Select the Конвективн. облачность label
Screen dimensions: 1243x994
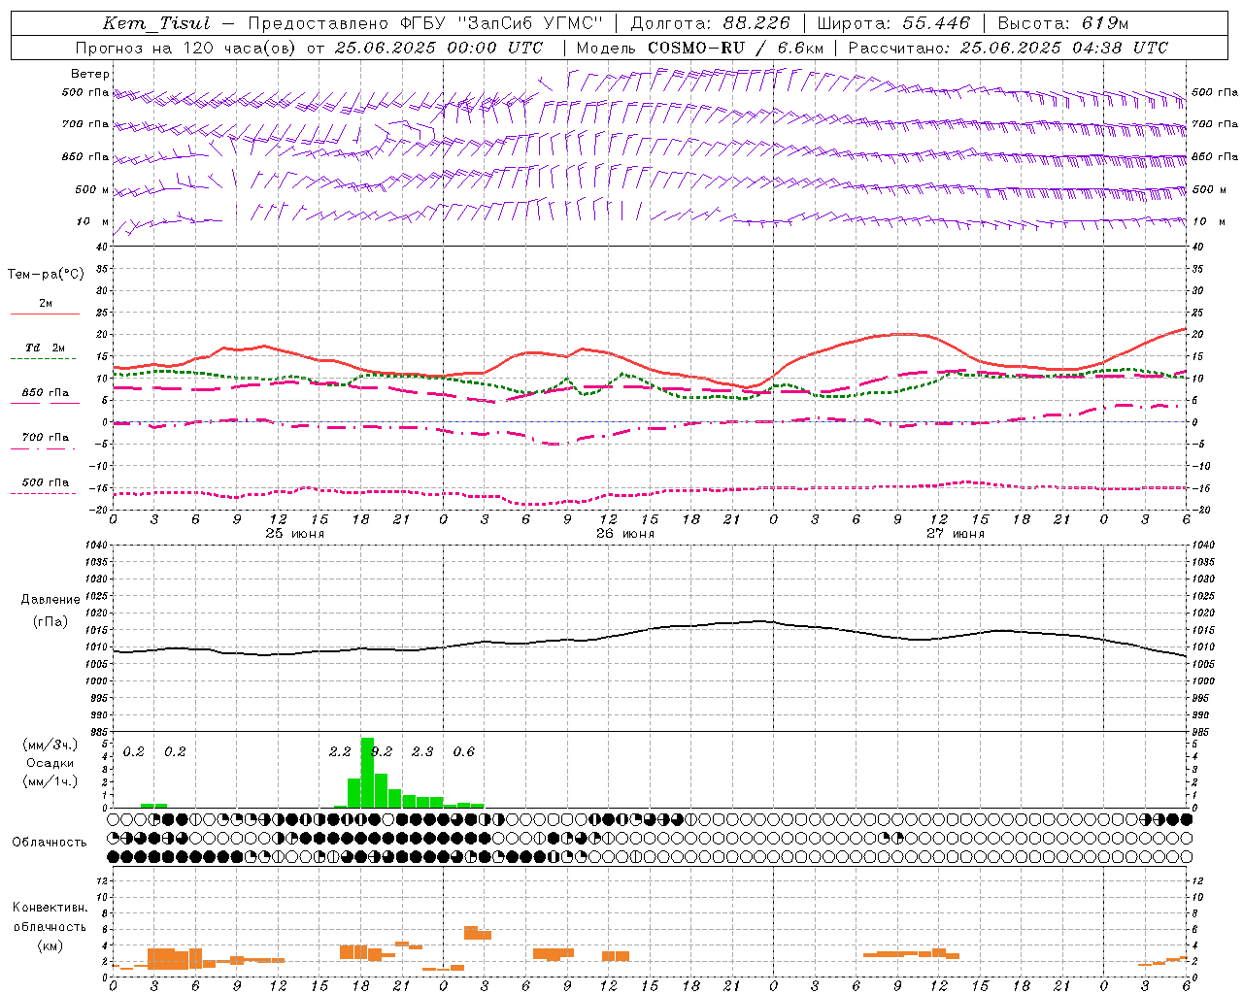click(50, 917)
